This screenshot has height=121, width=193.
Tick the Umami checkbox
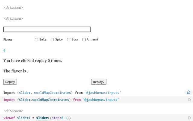pyautogui.click(x=84, y=40)
